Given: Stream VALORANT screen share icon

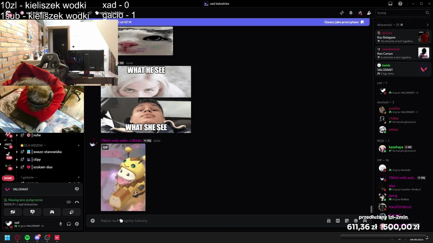Looking at the screenshot, I should point(77,189).
